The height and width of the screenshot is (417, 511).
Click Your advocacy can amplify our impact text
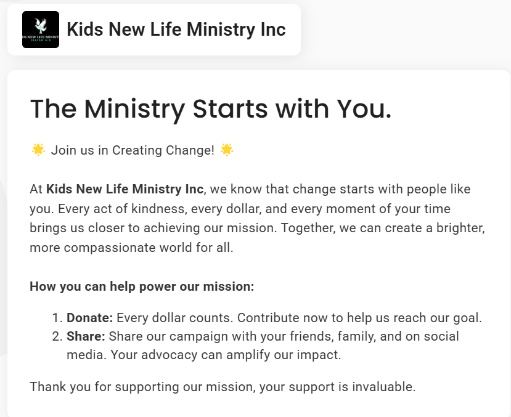[x=226, y=355]
